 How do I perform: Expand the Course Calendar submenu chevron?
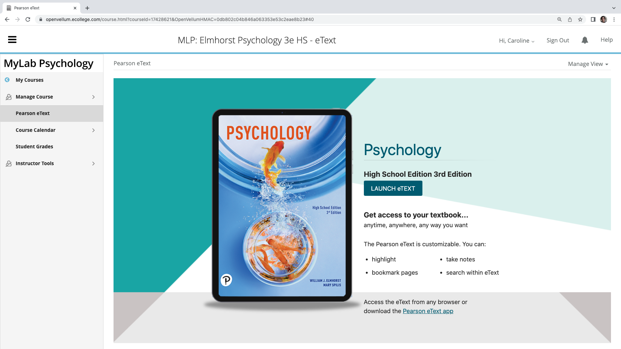click(x=93, y=130)
